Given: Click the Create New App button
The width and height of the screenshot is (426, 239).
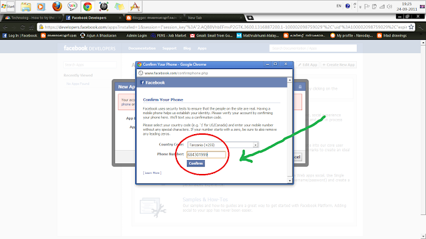Looking at the screenshot, I should point(339,65).
